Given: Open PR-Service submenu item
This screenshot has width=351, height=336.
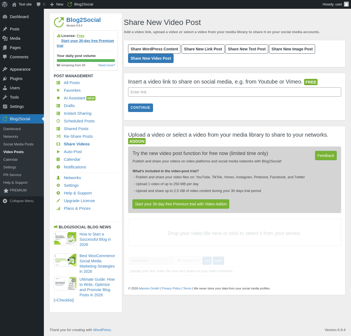Looking at the screenshot, I should click(12, 175).
